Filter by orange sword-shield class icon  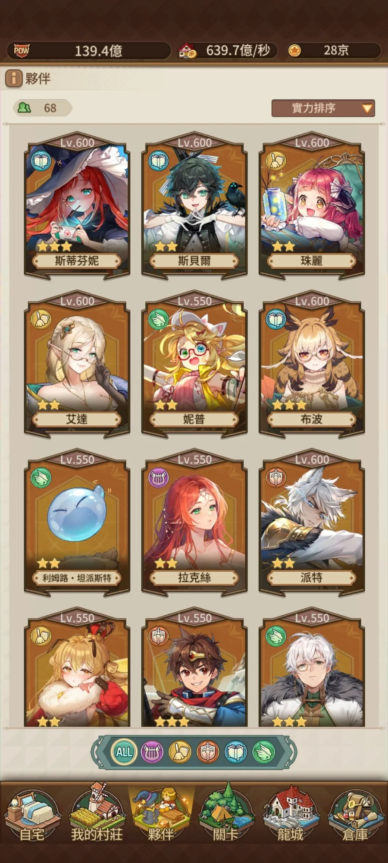click(x=208, y=753)
